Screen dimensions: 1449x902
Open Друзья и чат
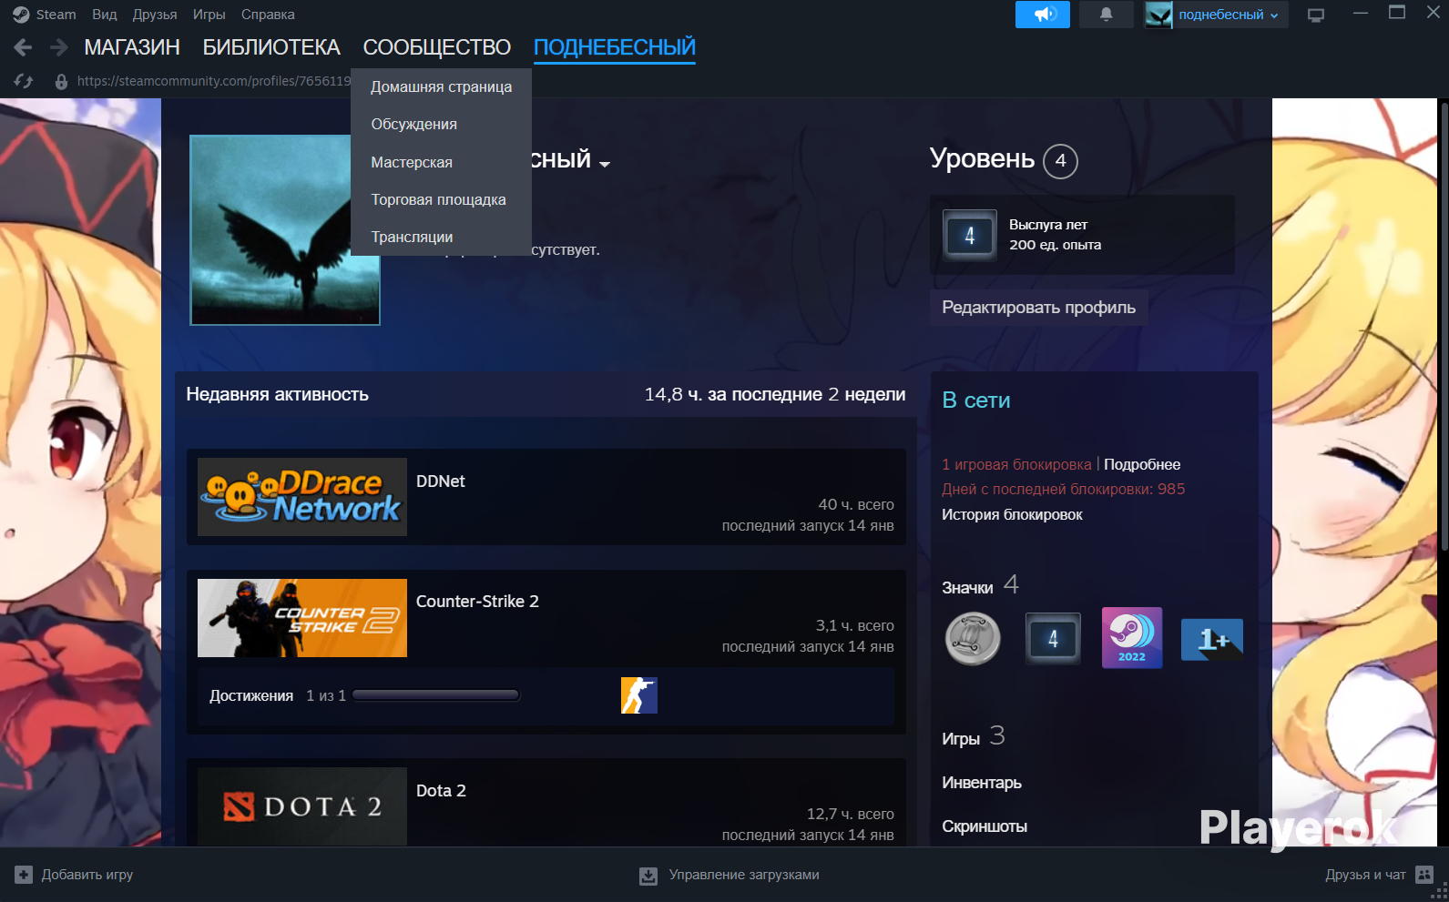point(1365,875)
